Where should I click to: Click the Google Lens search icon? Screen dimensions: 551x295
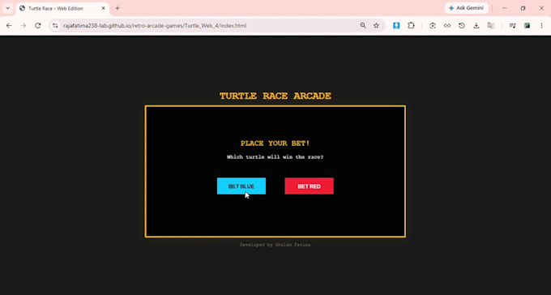[433, 26]
